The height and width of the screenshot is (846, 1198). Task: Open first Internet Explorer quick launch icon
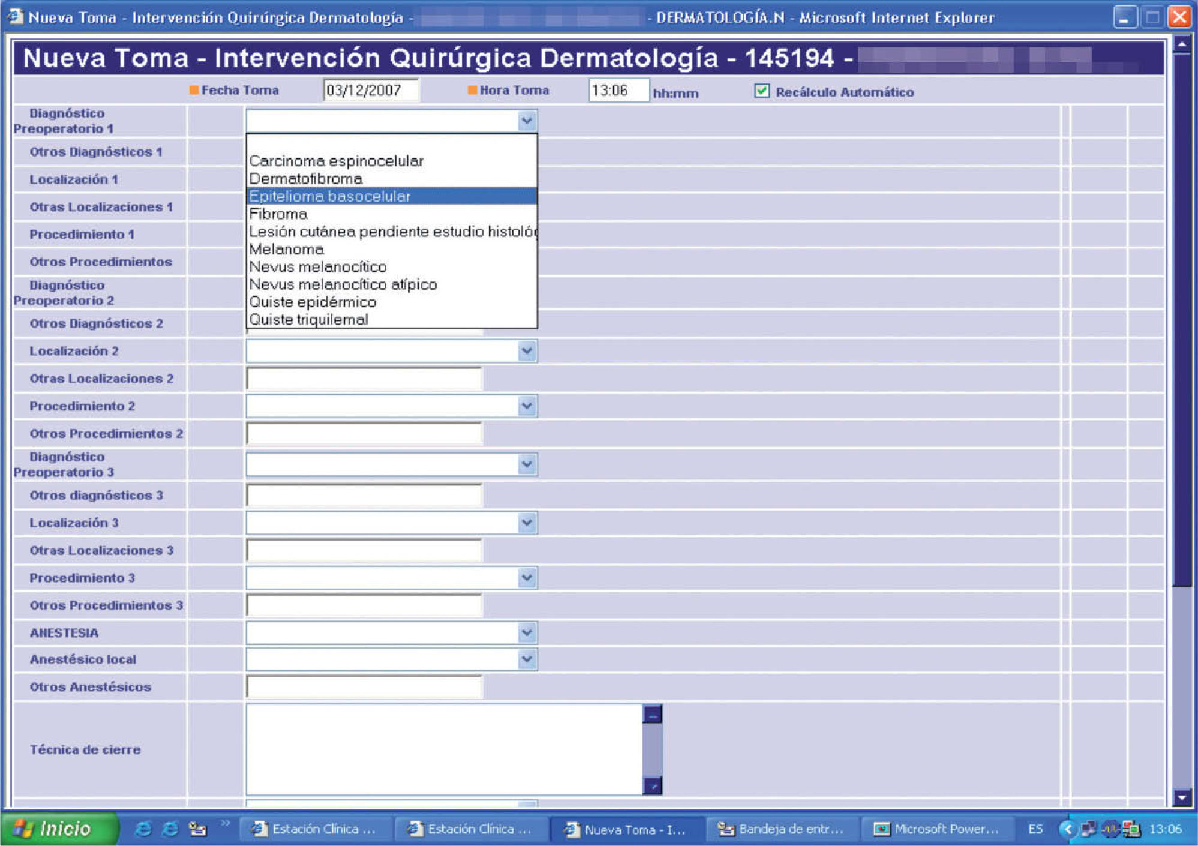143,829
